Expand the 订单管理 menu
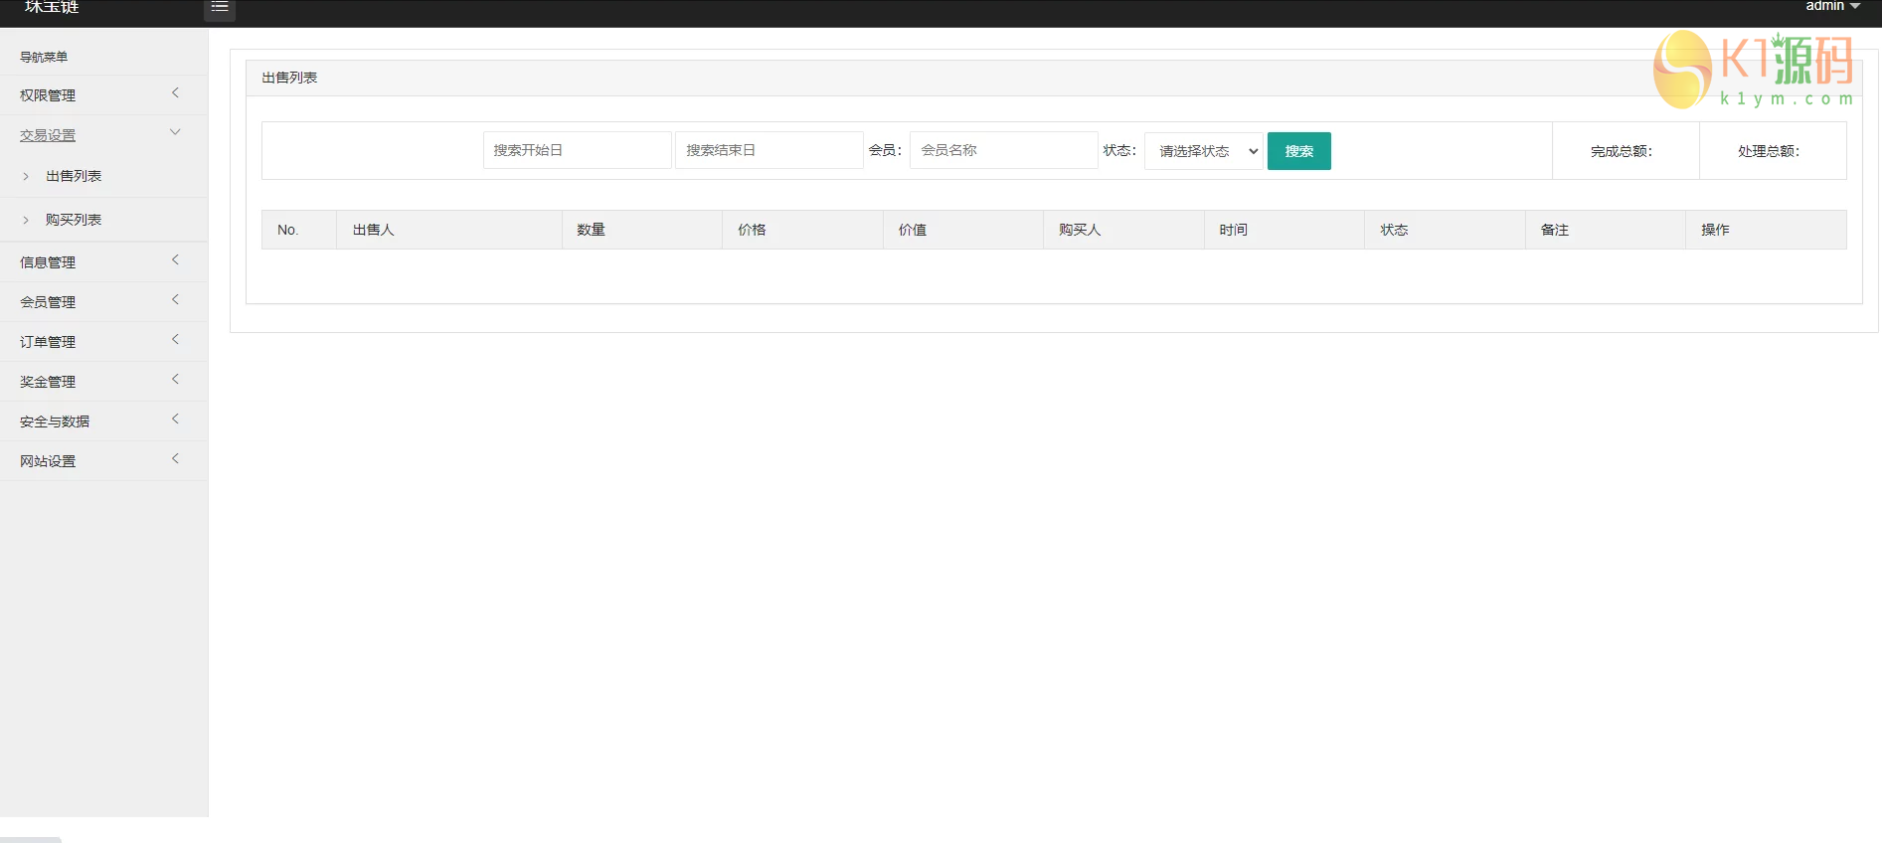Viewport: 1882px width, 843px height. pyautogui.click(x=103, y=342)
